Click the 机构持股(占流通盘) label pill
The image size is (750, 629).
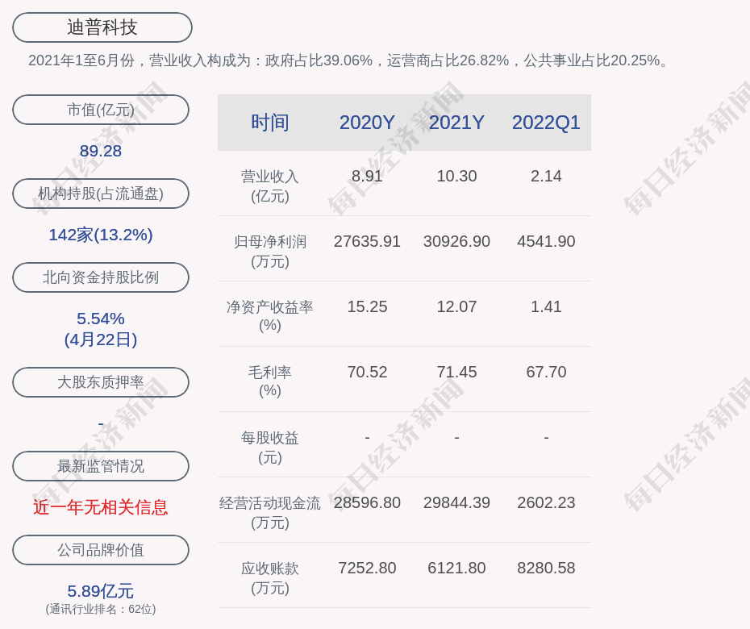point(101,194)
